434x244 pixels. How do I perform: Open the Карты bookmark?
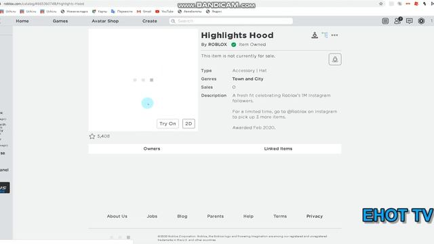[100, 12]
